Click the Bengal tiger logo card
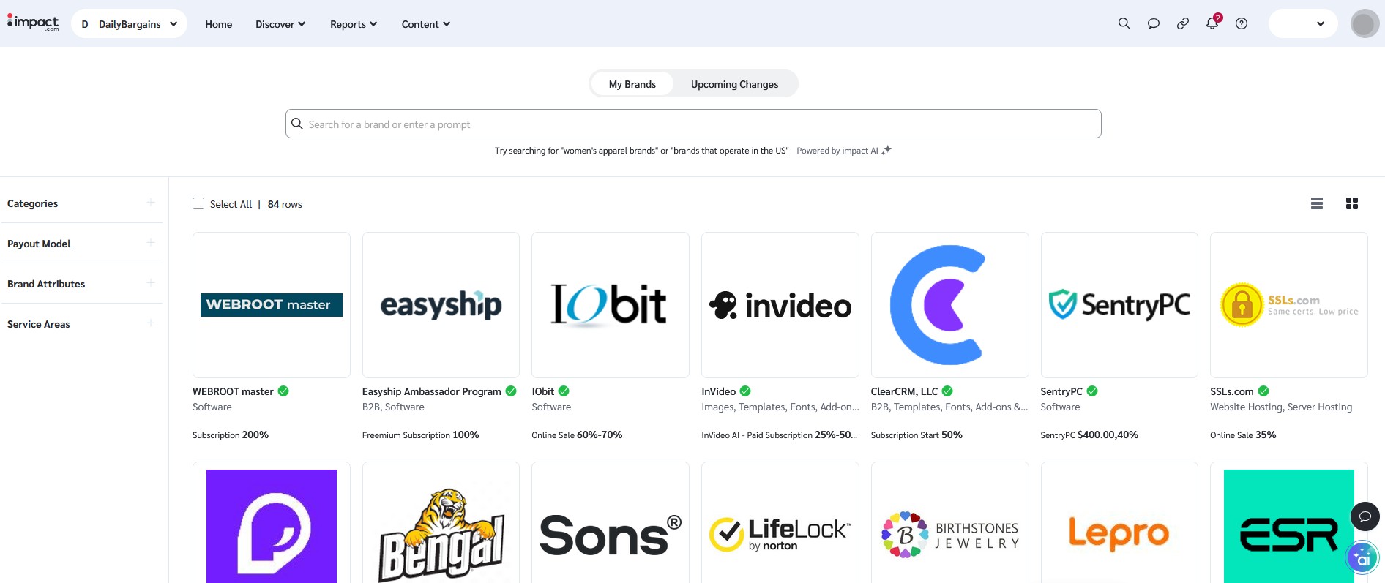This screenshot has height=583, width=1385. click(441, 523)
